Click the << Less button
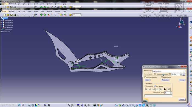The width and height of the screenshot is (192, 107). (182, 80)
